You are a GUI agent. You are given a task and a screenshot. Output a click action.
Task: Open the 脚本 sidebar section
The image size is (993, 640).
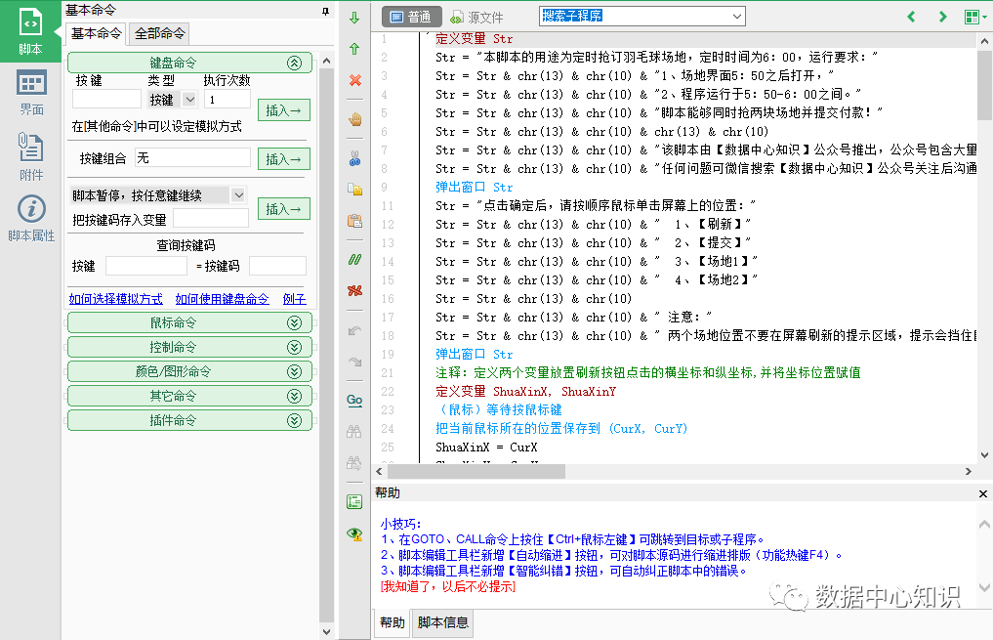coord(30,31)
